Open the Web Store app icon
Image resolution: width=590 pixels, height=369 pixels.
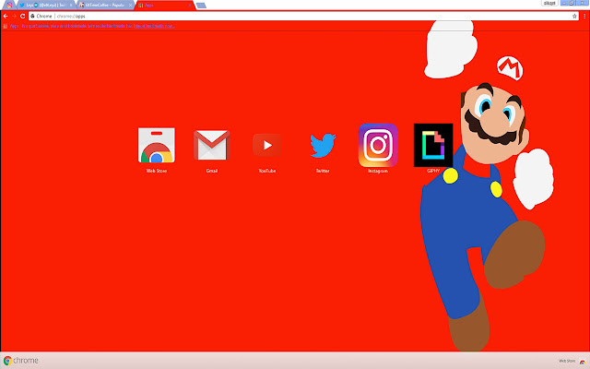click(x=156, y=145)
